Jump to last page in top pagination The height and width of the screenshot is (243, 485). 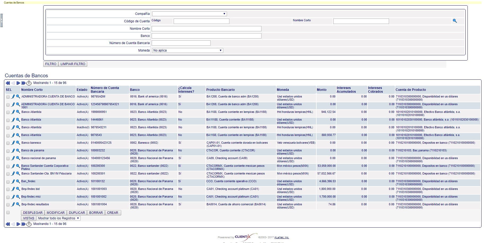pyautogui.click(x=23, y=83)
